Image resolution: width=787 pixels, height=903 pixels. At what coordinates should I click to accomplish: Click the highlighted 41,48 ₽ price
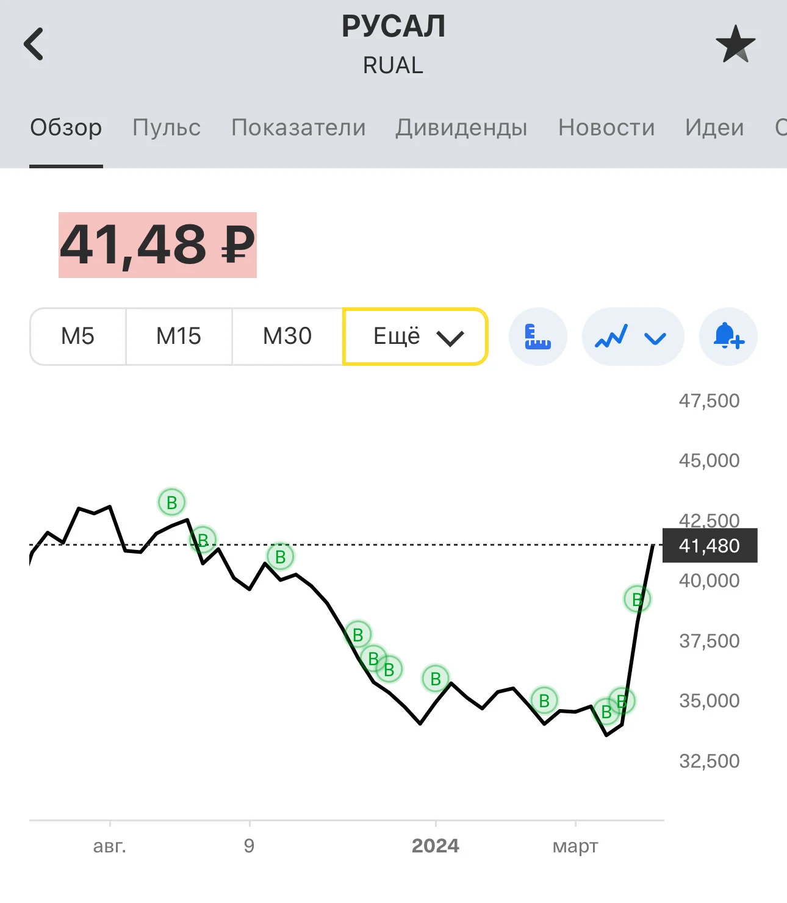[157, 245]
